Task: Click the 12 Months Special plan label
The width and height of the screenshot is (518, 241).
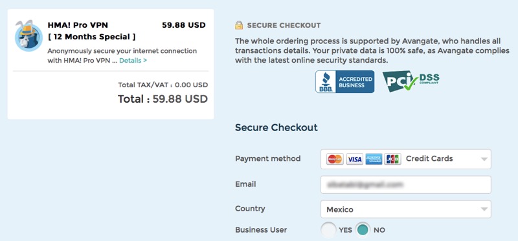Action: click(91, 37)
